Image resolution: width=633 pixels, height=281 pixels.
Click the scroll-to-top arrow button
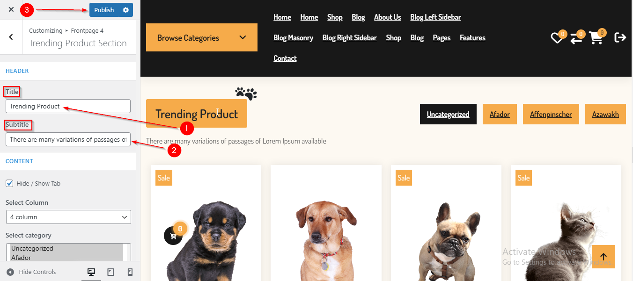click(x=604, y=257)
